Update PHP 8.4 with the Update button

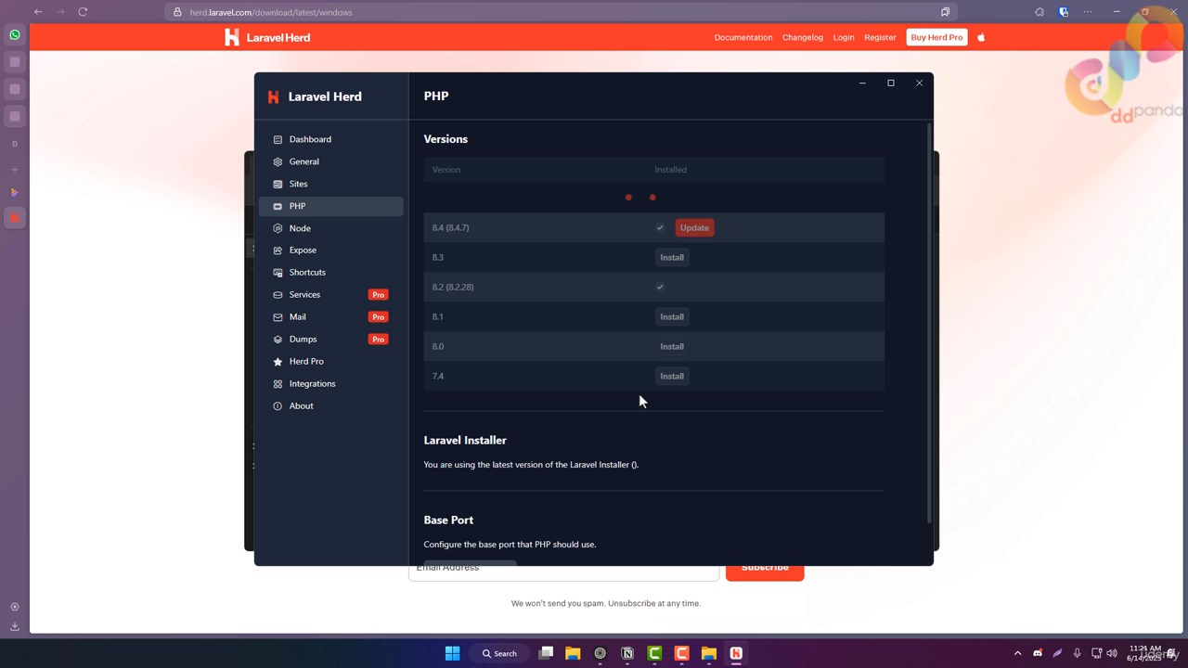point(694,228)
